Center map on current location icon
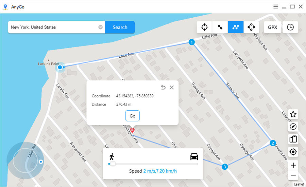This screenshot has width=306, height=187. [x=293, y=151]
